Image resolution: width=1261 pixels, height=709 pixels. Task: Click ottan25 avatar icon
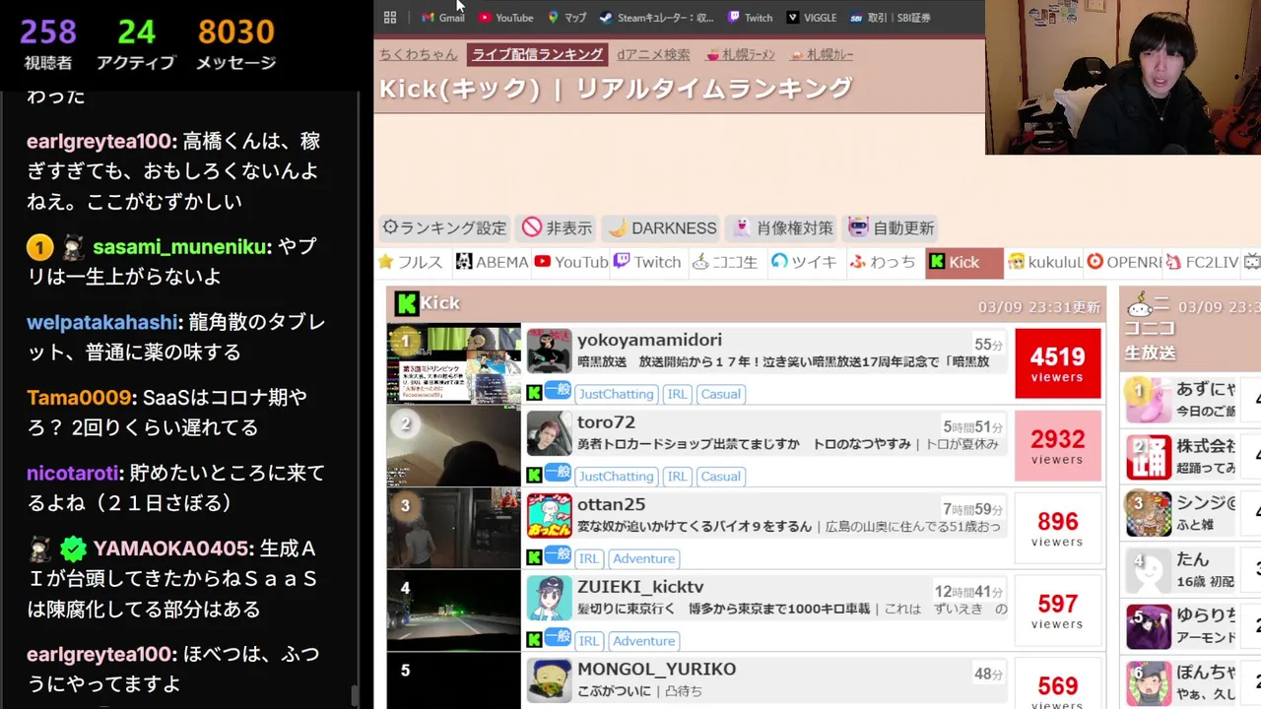pos(549,515)
